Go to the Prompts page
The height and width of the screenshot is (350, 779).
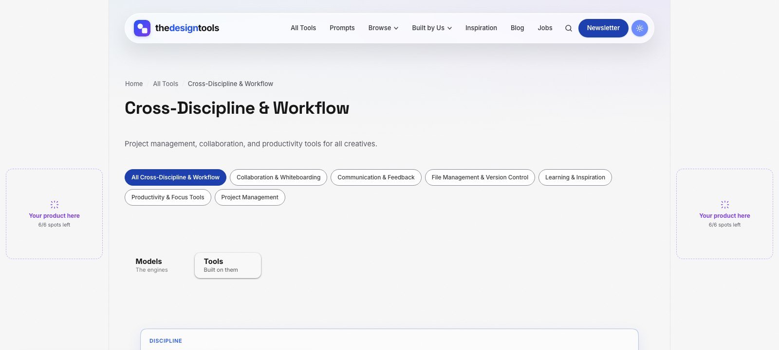tap(342, 28)
